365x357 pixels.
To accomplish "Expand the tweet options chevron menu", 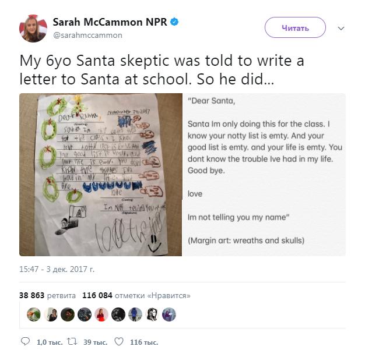I will (x=342, y=28).
